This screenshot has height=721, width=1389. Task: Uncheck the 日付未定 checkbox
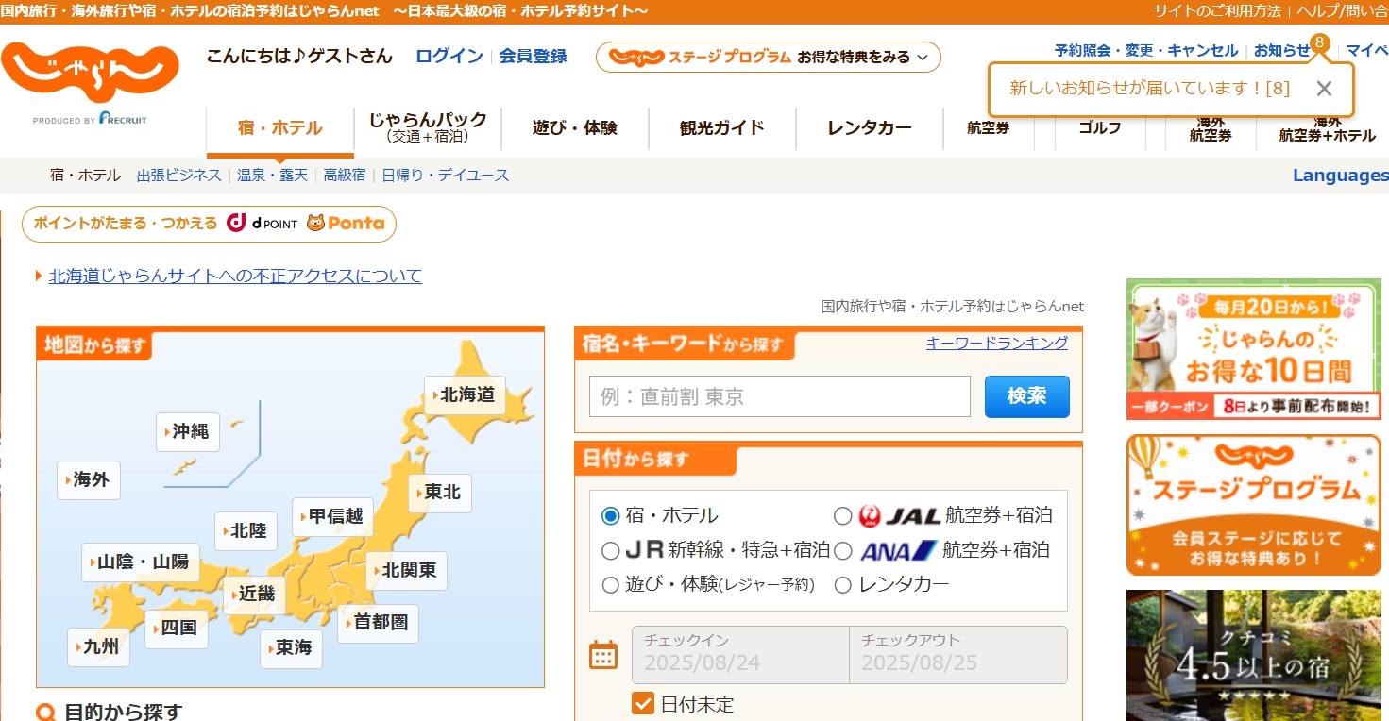point(643,704)
